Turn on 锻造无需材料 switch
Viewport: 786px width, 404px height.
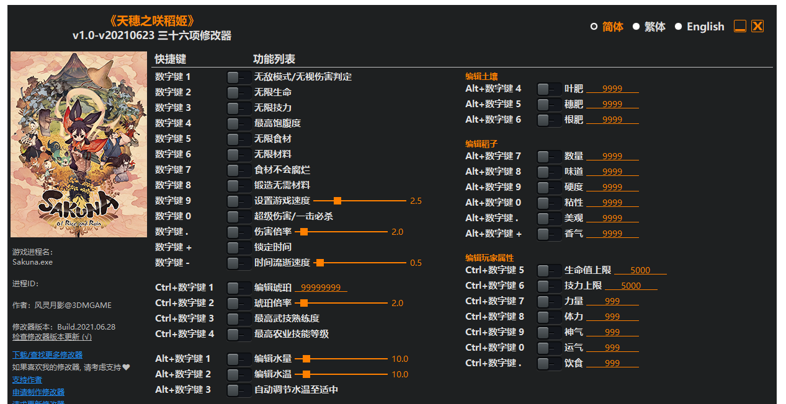[x=239, y=185]
